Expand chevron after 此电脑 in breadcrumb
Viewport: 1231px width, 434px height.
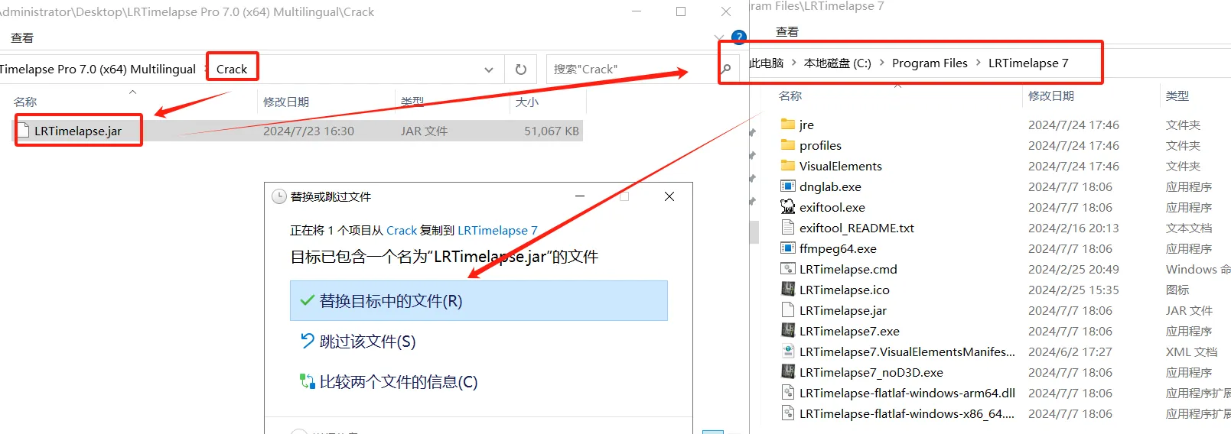click(794, 63)
